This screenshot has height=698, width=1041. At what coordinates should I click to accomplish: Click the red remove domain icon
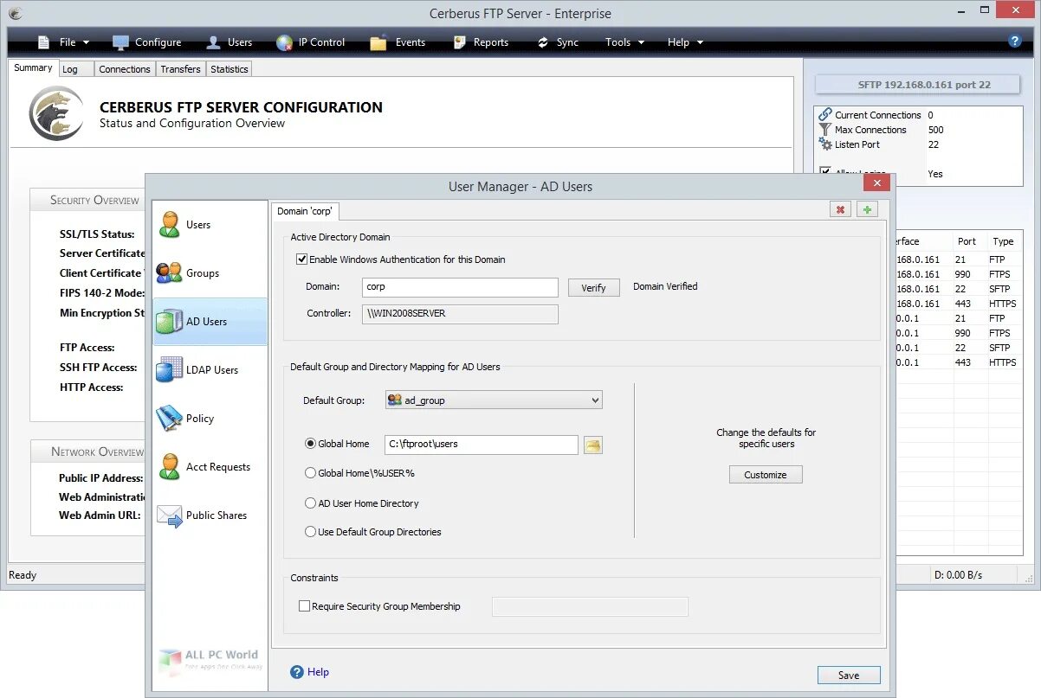(839, 209)
